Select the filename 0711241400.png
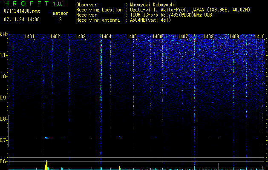Screen dimensions: 268x170 tap(22, 11)
